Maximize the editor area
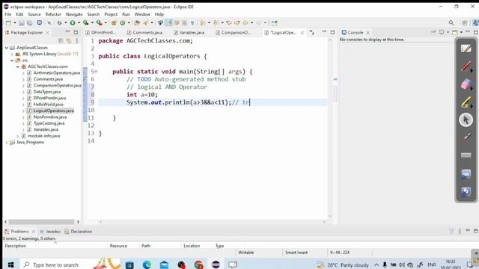This screenshot has width=479, height=269. (x=332, y=32)
